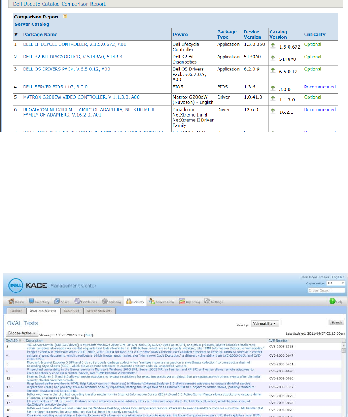Screen dimensions: 348x417
Task: Click the Device Version 1.3.0.350 cell
Action: pos(254,45)
